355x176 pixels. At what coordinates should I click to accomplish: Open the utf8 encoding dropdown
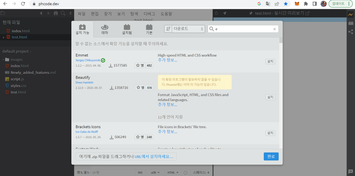(155, 173)
